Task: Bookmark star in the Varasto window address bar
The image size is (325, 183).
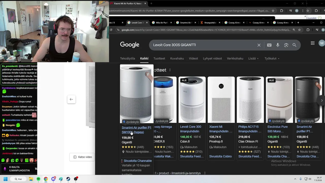Action: click(273, 11)
